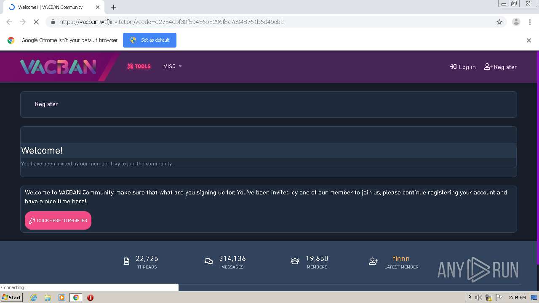Bookmark this page with star icon
The height and width of the screenshot is (303, 539).
pyautogui.click(x=499, y=22)
